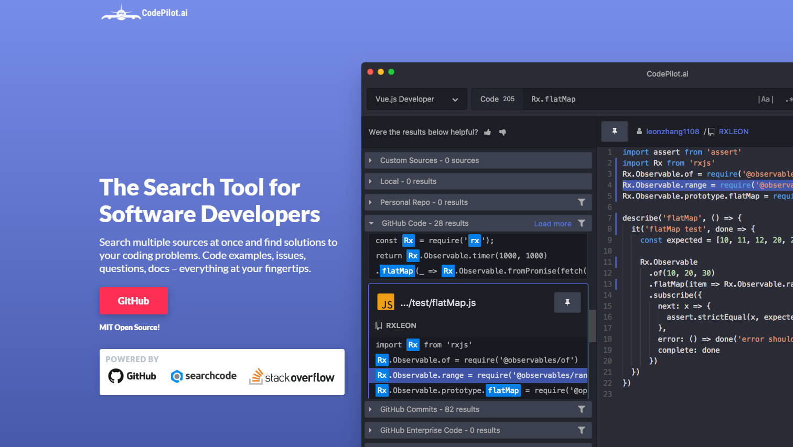The height and width of the screenshot is (447, 793).
Task: Click the filter icon on Personal Repo row
Action: pos(582,202)
